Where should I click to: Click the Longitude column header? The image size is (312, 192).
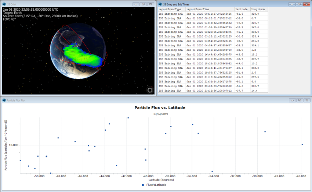pyautogui.click(x=259, y=9)
